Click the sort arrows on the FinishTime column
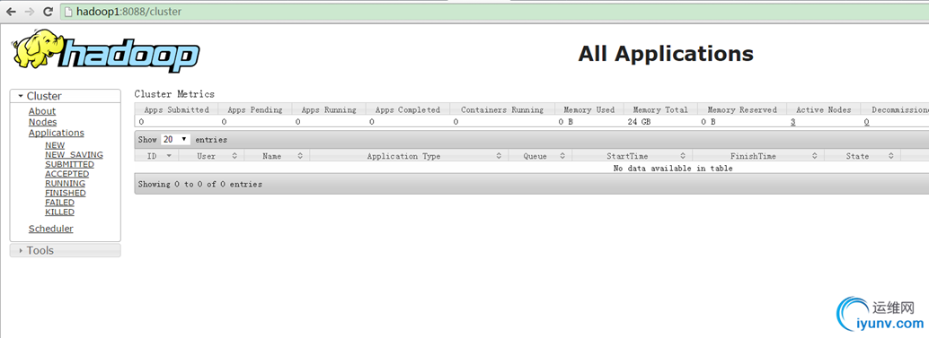 815,156
